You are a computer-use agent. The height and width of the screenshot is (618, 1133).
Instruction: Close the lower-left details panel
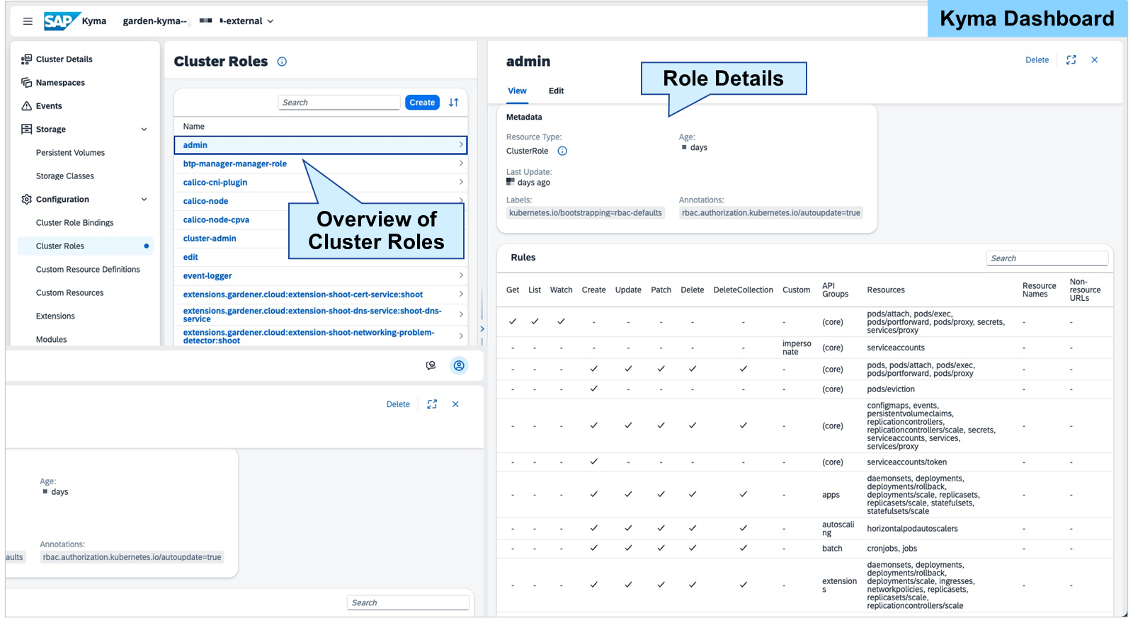[x=455, y=404]
